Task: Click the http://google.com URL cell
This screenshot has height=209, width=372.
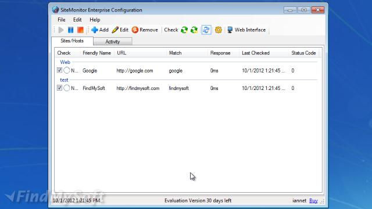Action: pyautogui.click(x=135, y=71)
